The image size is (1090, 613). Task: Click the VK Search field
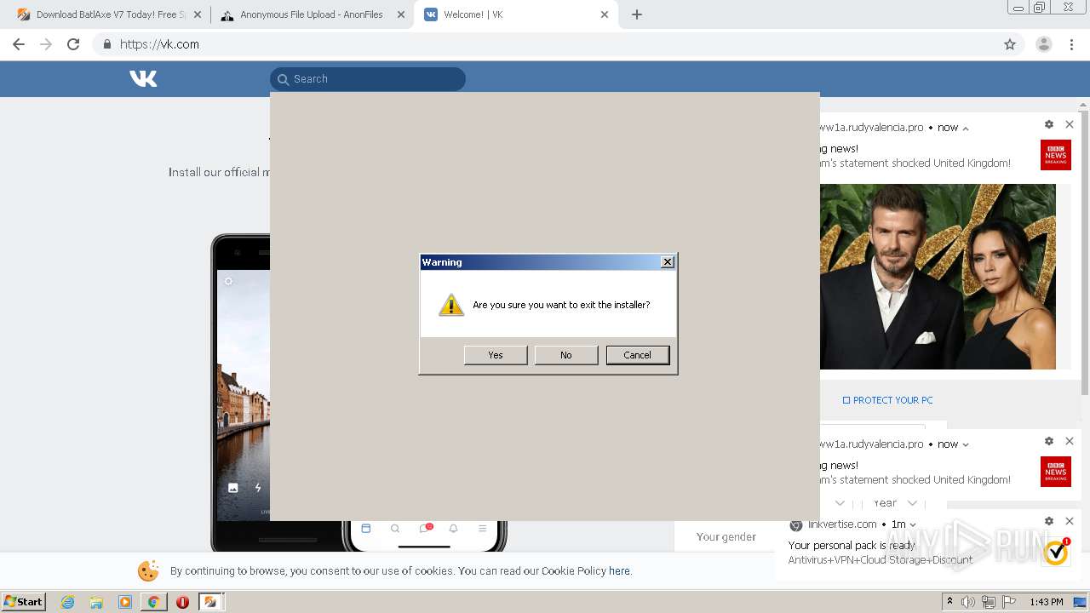coord(368,79)
